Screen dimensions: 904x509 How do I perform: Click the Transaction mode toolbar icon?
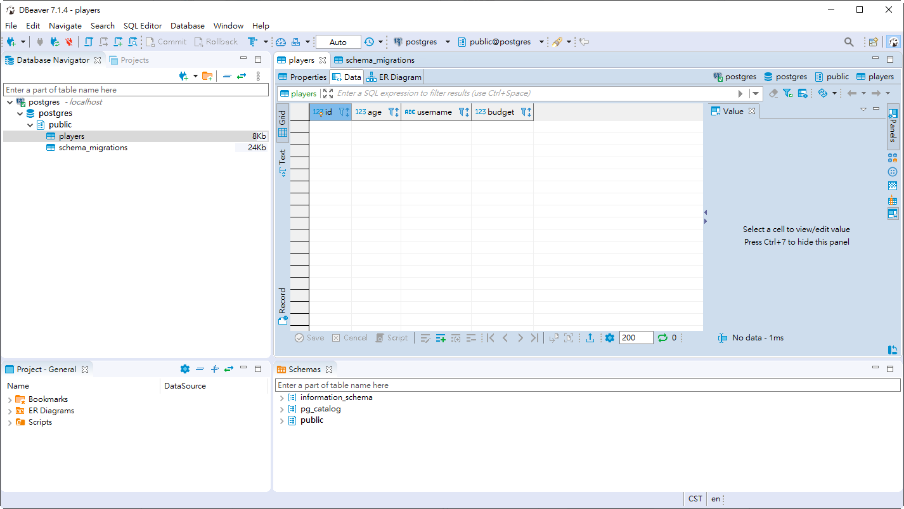(252, 42)
